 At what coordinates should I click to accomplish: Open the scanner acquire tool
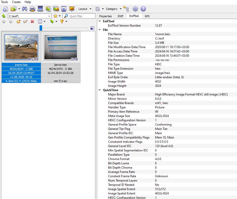pos(40,9)
